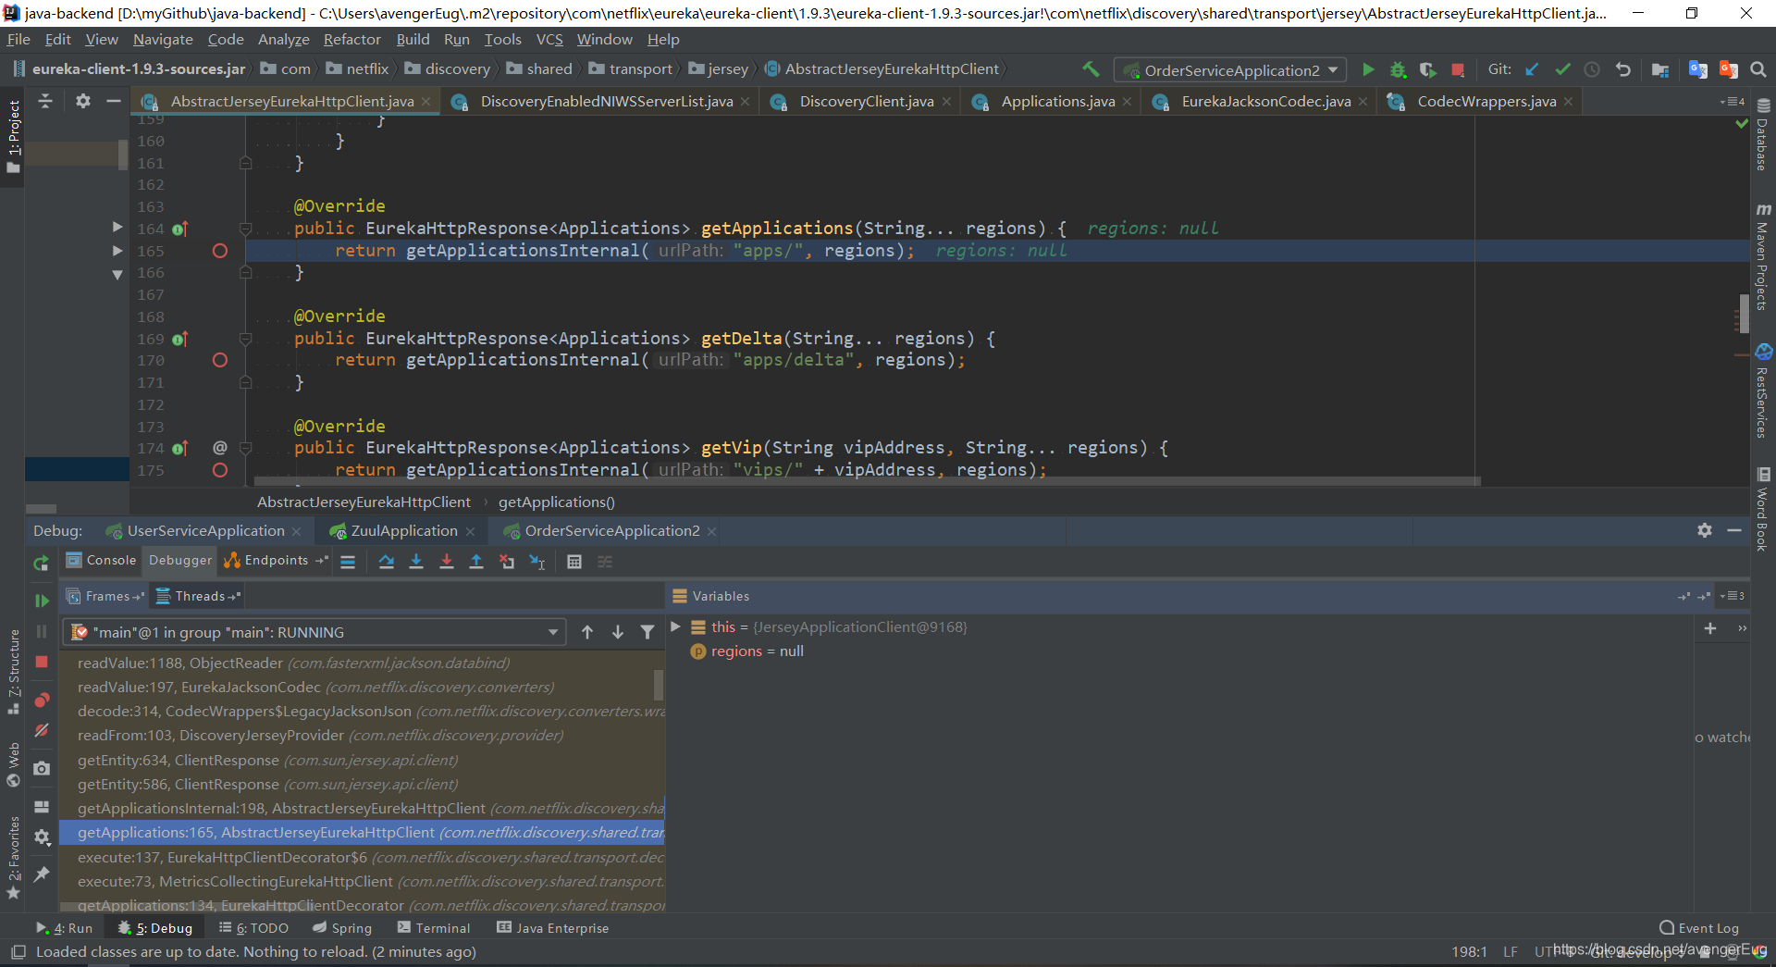Open the Navigate menu
The height and width of the screenshot is (967, 1776).
pyautogui.click(x=163, y=39)
